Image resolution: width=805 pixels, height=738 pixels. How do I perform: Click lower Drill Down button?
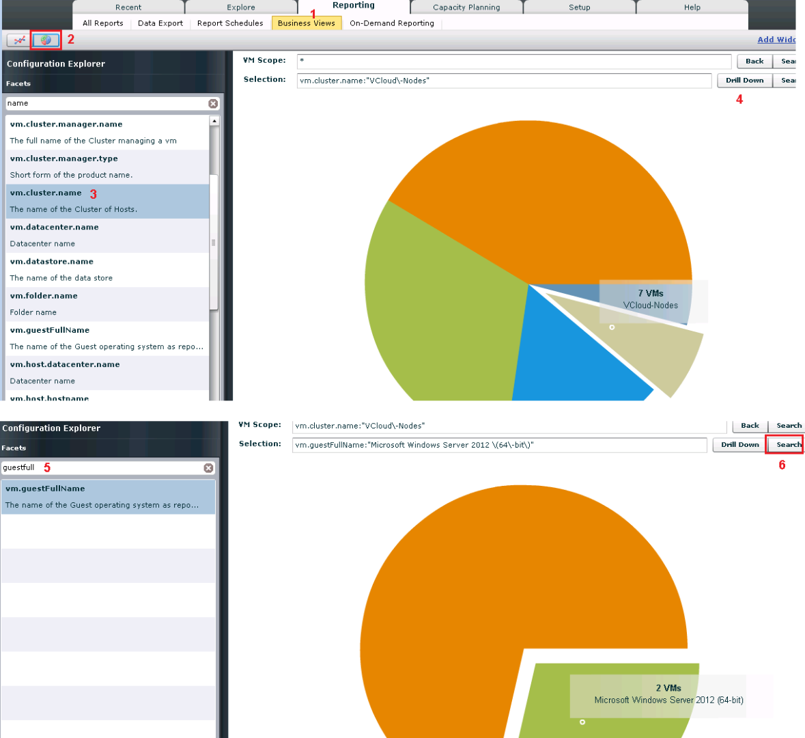click(740, 445)
